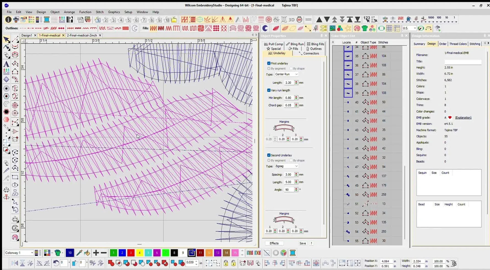Viewport: 490px width, 270px height.
Task: Click the yellow fish icon
Action: click(x=323, y=28)
